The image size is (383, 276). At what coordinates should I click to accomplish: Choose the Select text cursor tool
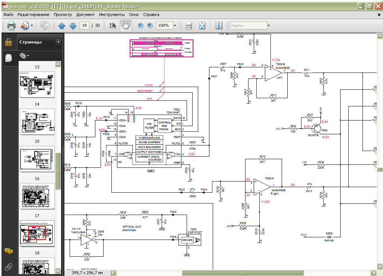pyautogui.click(x=113, y=26)
